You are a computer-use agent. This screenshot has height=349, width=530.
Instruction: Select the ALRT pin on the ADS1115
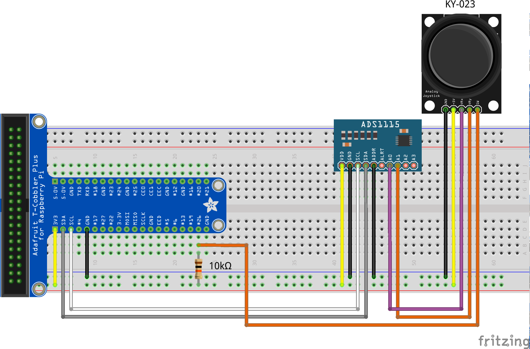382,166
